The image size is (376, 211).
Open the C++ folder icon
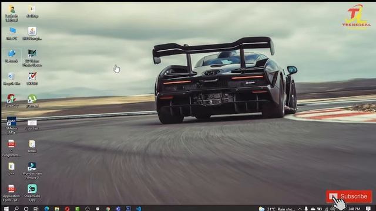(x=11, y=169)
